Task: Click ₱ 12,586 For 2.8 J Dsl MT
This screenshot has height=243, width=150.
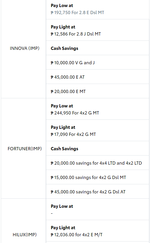Action: coord(76,34)
